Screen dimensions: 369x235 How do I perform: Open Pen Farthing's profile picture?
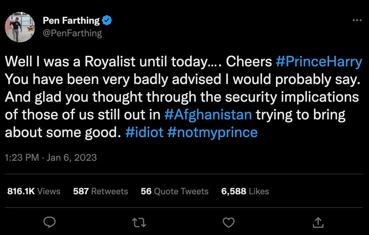(20, 27)
